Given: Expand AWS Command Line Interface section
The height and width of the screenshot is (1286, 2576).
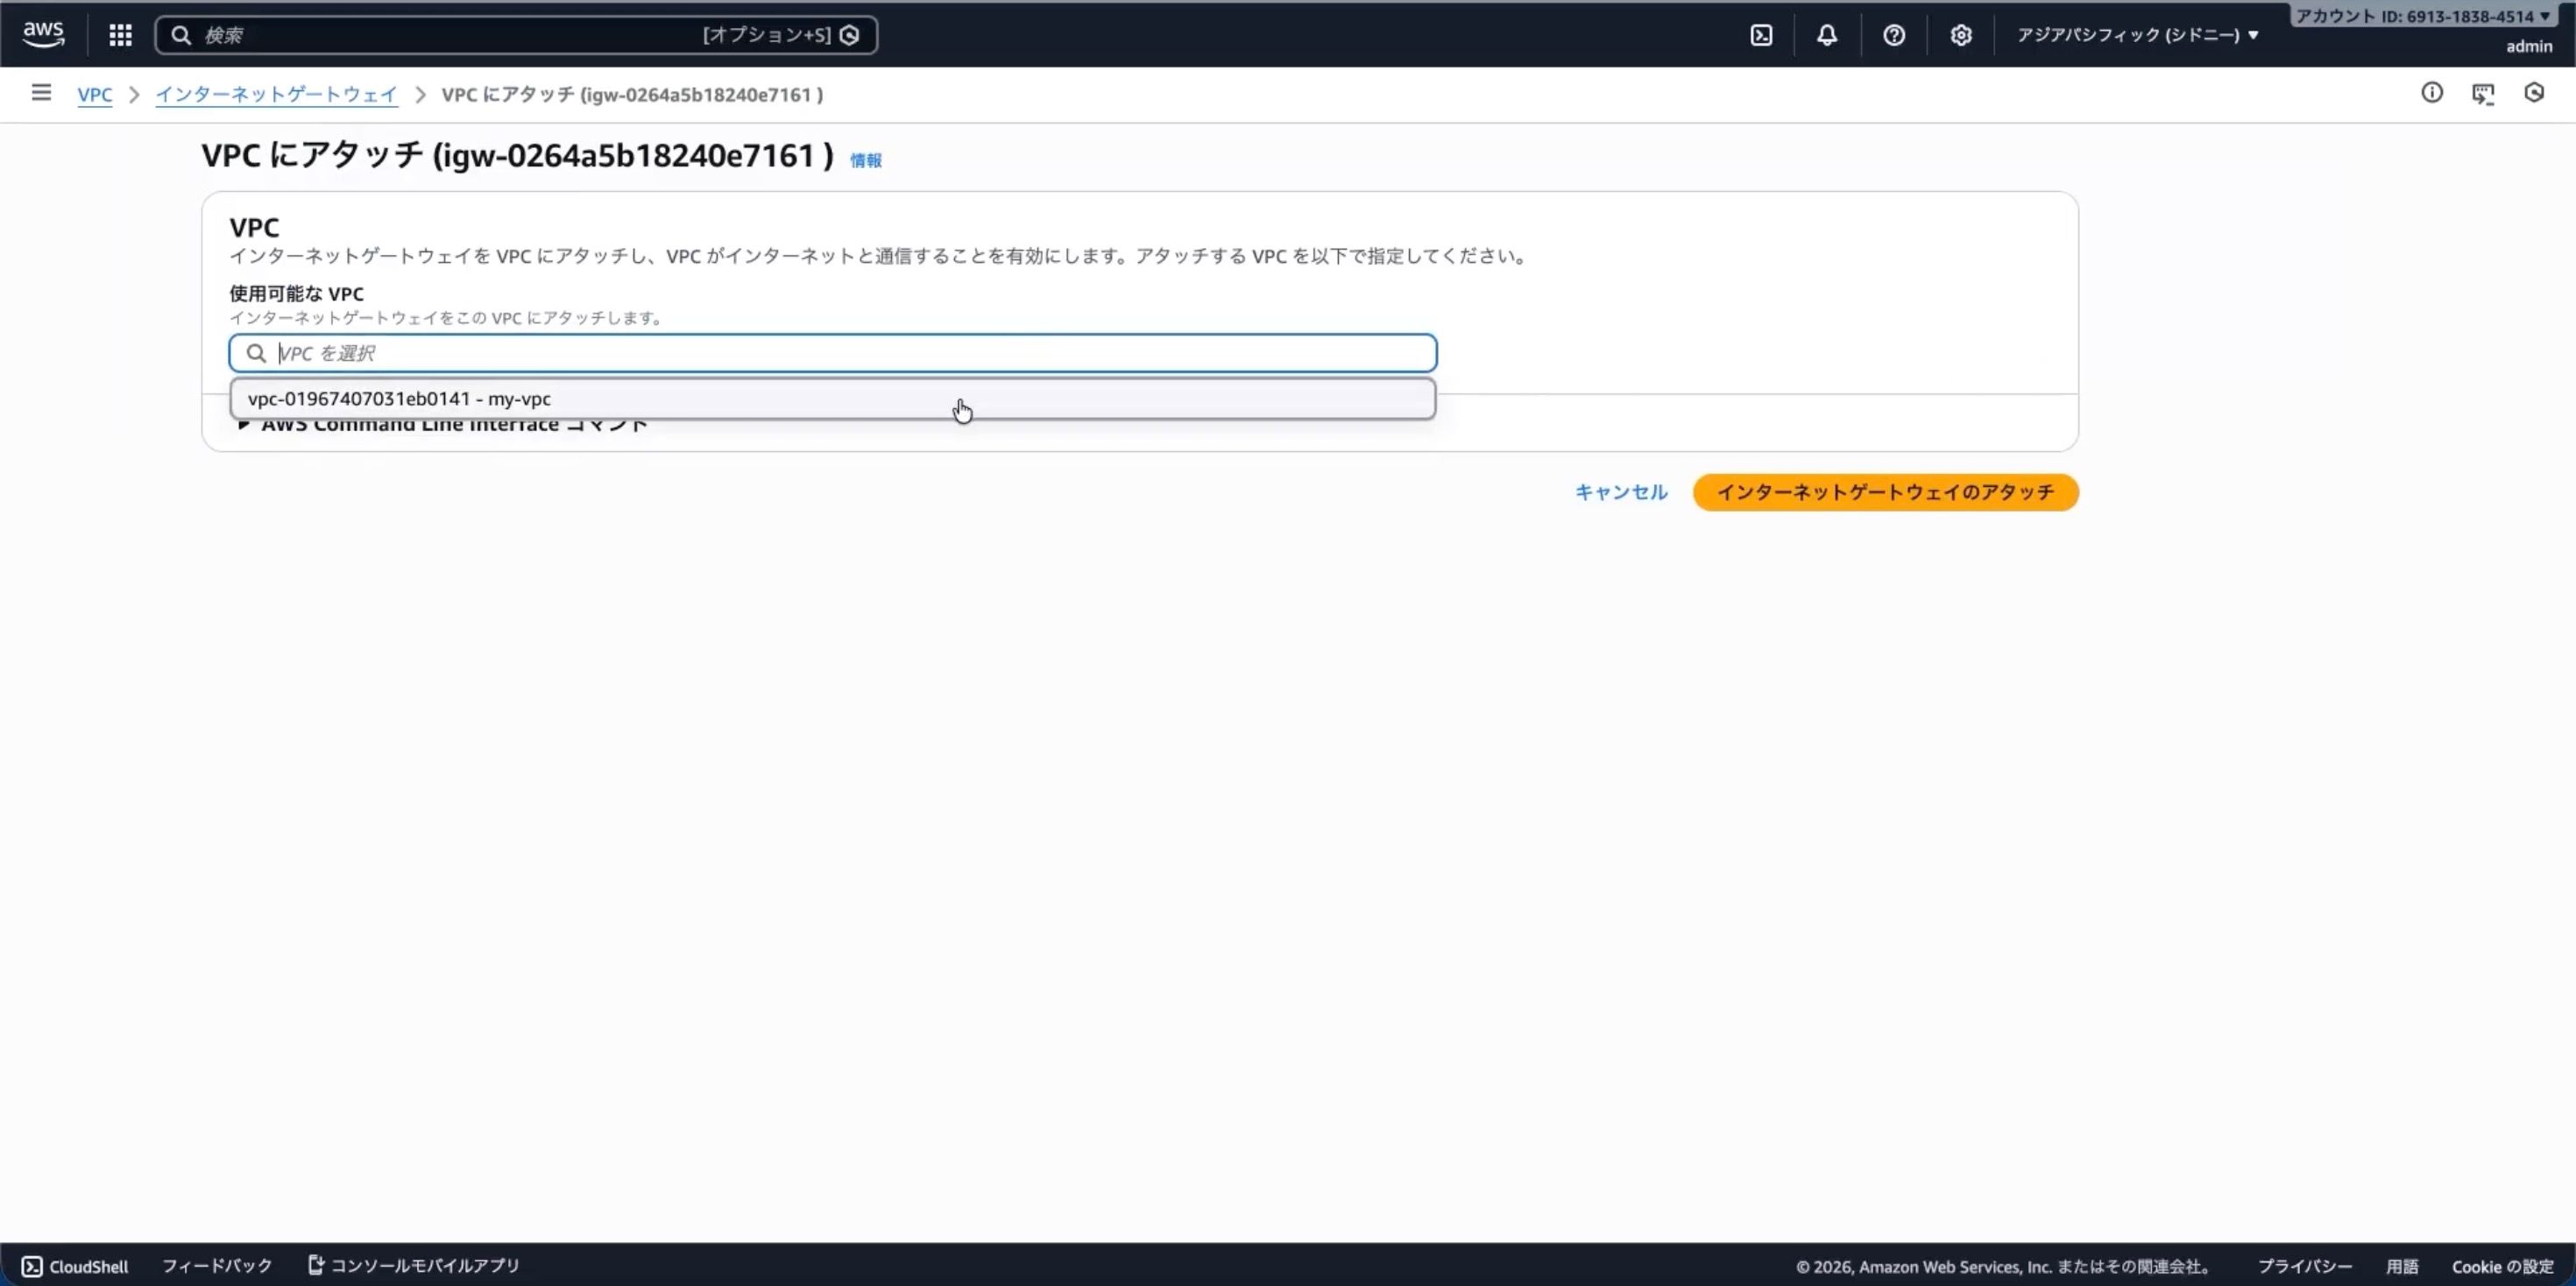Looking at the screenshot, I should pos(440,427).
